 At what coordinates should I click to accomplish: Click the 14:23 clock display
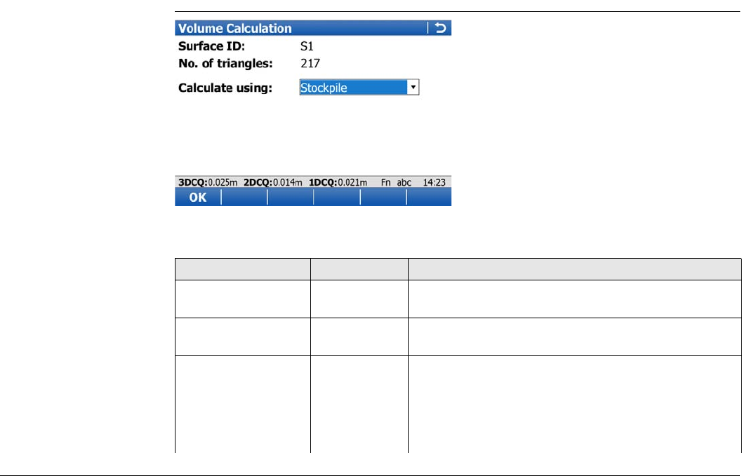(x=434, y=182)
